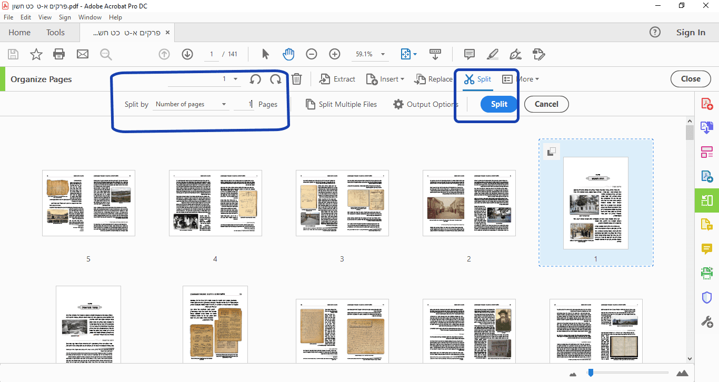Switch to the Tools tab

[55, 33]
